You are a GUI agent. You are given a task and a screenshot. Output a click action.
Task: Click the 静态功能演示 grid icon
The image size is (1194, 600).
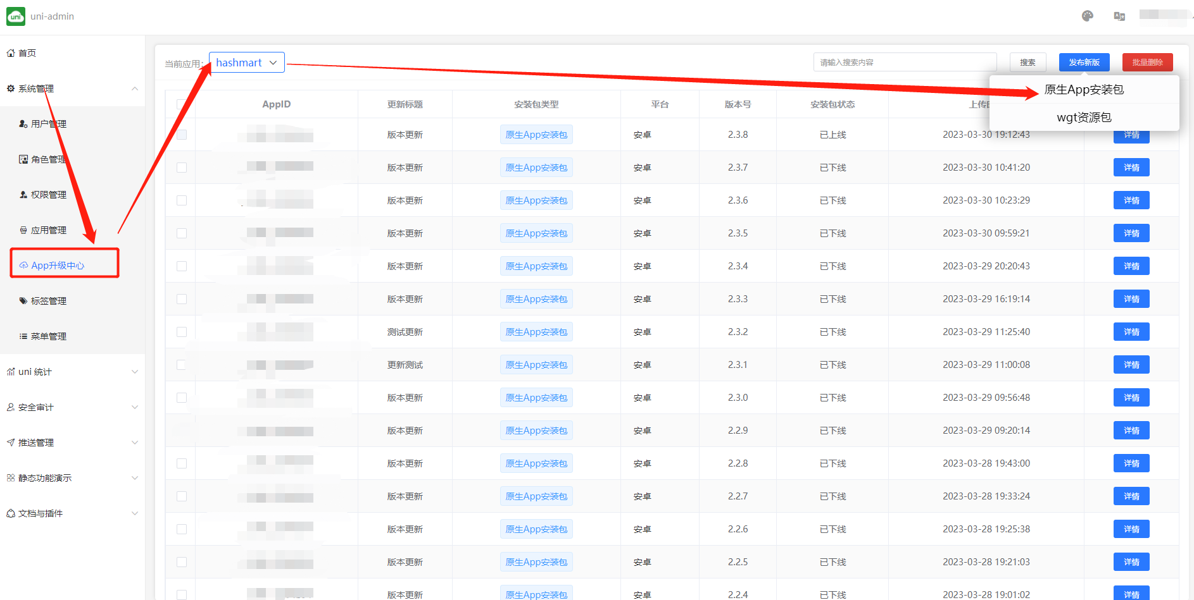pos(11,478)
